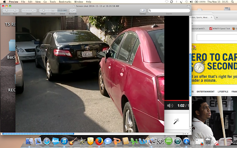237x148 pixels.
Task: Launch Safari from the Dock
Action: pyautogui.click(x=47, y=141)
